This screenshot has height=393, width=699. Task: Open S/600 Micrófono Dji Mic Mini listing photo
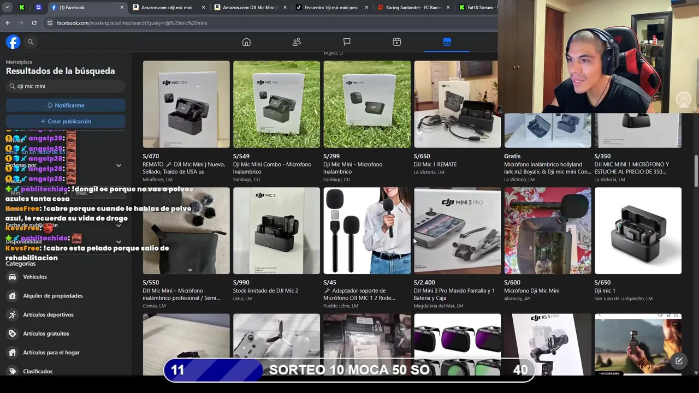point(548,231)
